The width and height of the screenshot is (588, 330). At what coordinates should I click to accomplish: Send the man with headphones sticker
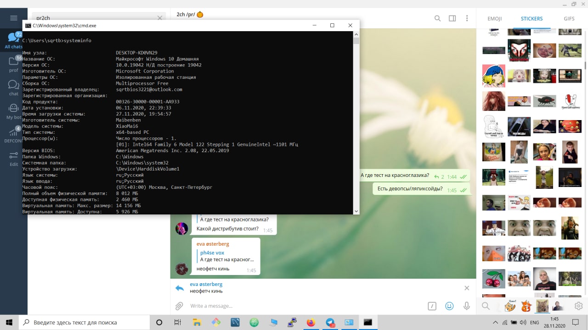570,228
